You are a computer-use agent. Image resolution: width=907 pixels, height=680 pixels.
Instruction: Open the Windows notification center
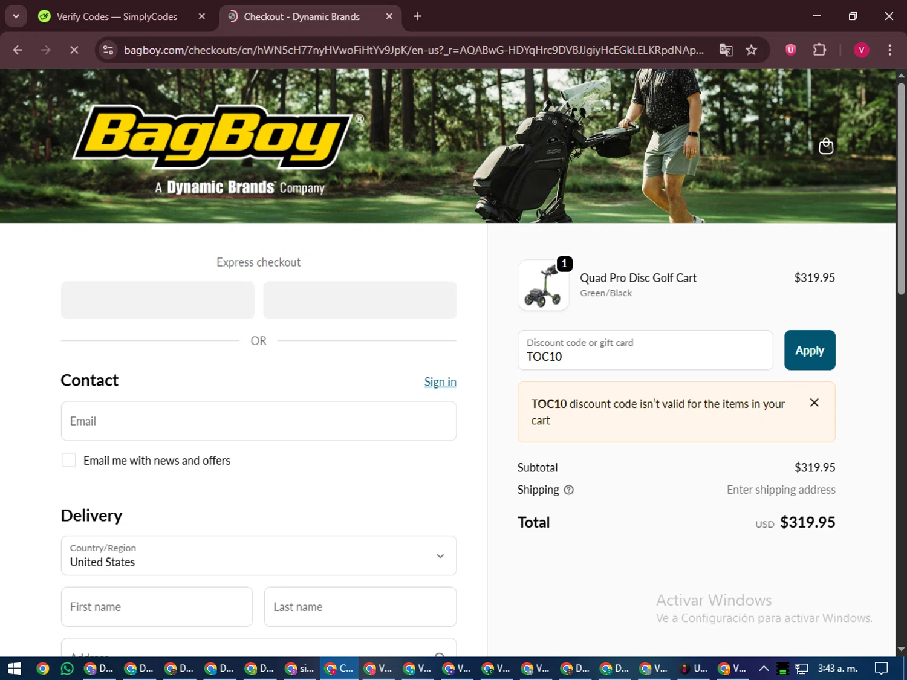(882, 669)
